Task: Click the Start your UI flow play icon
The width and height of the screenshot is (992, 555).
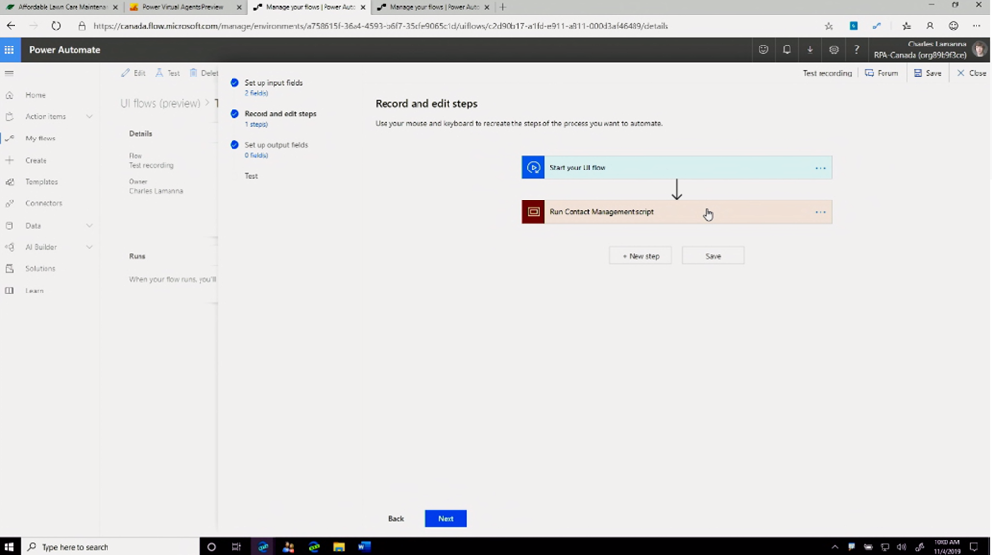Action: tap(534, 168)
